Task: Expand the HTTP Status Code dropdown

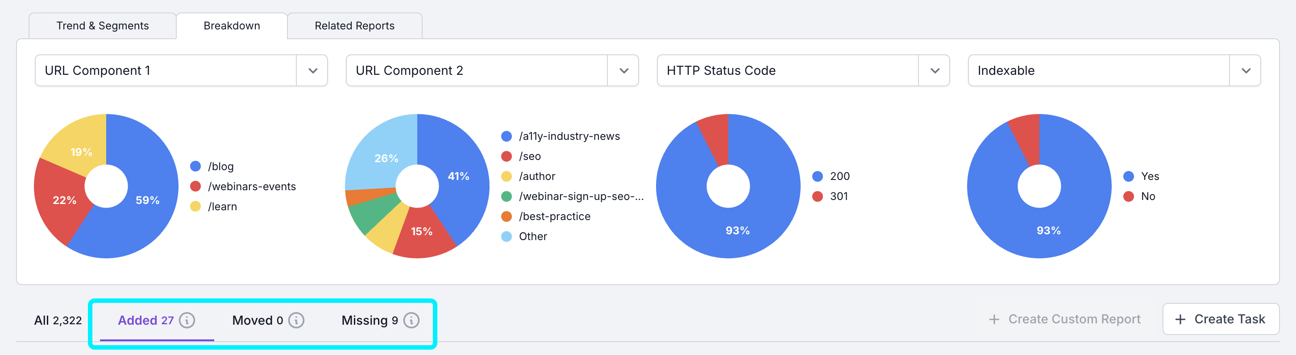Action: pyautogui.click(x=934, y=71)
